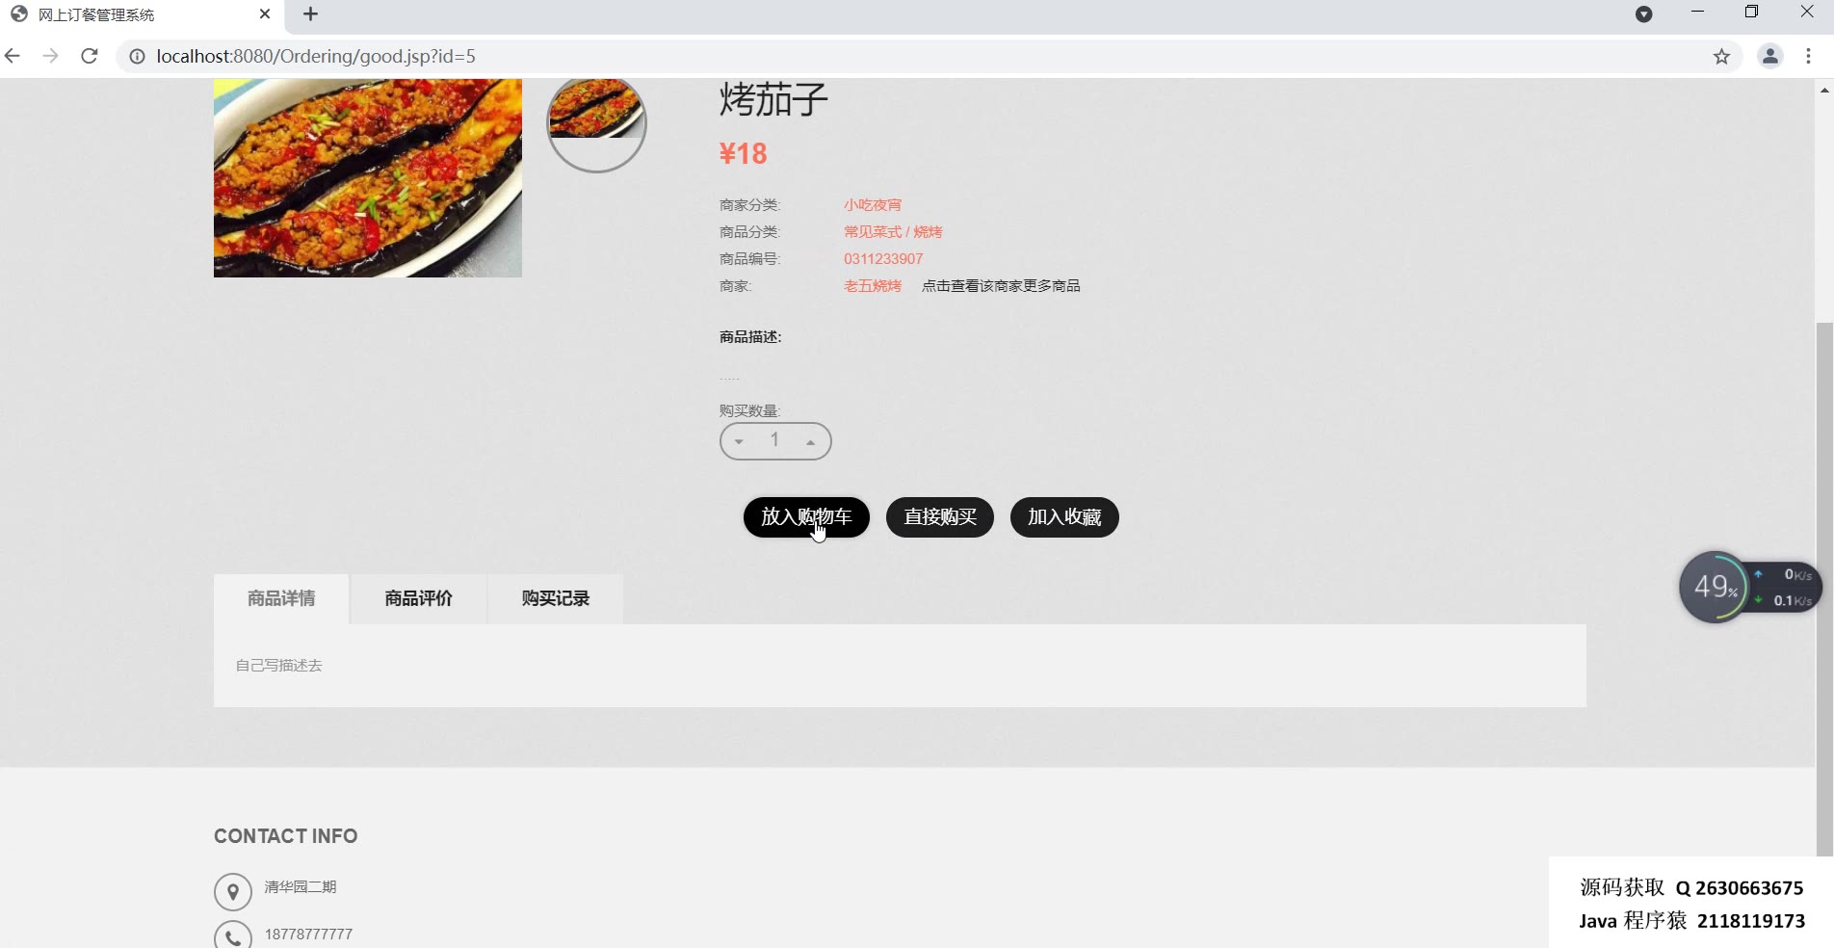The image size is (1834, 948).
Task: Switch to the 购买记录 tab
Action: [x=555, y=598]
